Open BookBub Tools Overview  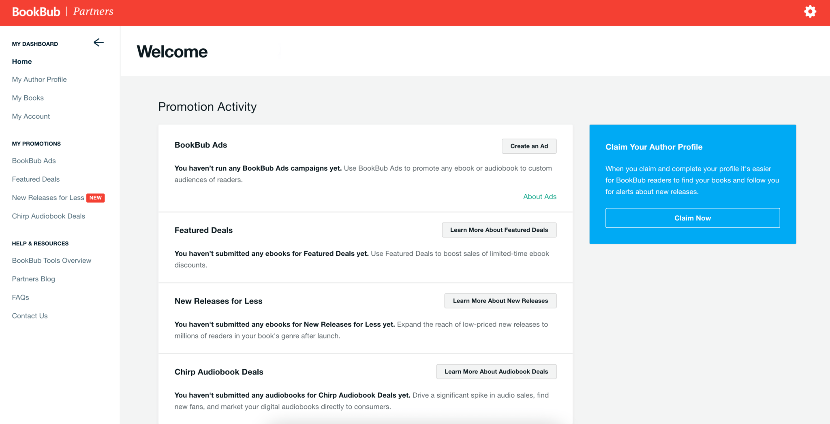[51, 261]
